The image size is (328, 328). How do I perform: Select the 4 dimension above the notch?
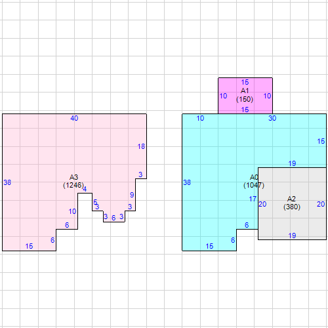85,189
